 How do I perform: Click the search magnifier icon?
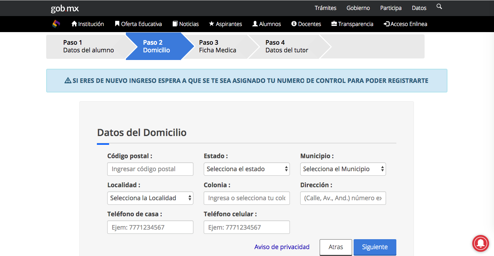click(x=439, y=7)
